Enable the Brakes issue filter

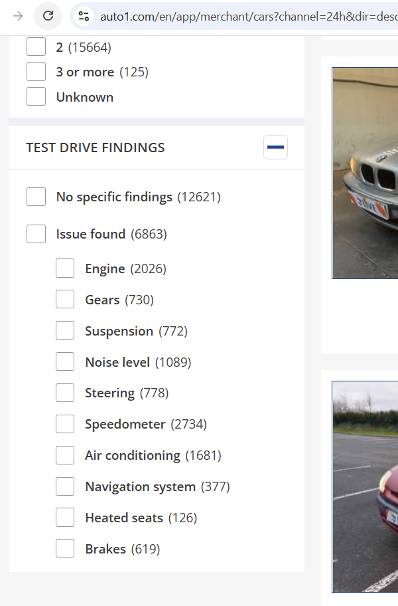tap(65, 549)
